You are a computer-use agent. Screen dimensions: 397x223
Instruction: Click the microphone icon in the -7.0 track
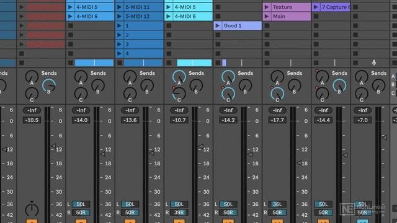[374, 63]
